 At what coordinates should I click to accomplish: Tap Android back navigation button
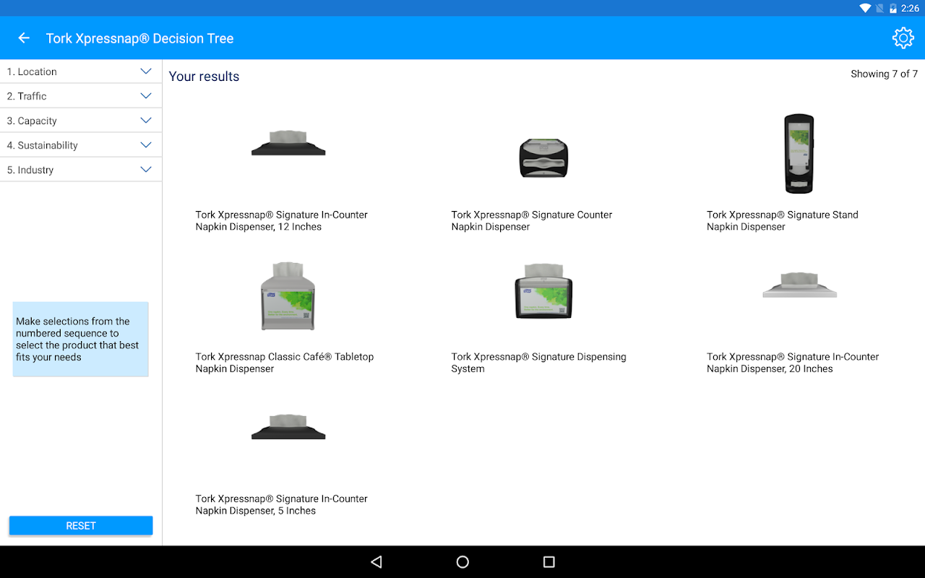pos(376,562)
